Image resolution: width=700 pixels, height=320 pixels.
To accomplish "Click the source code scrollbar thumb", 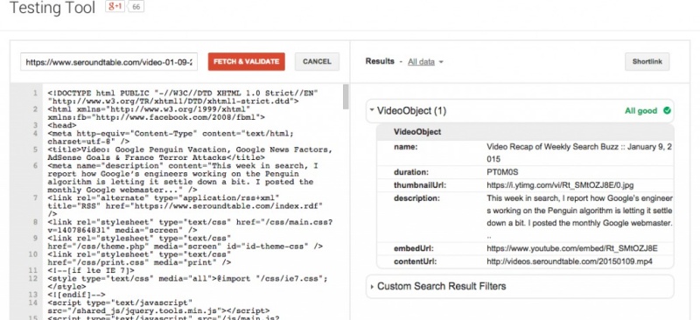I will (x=346, y=96).
